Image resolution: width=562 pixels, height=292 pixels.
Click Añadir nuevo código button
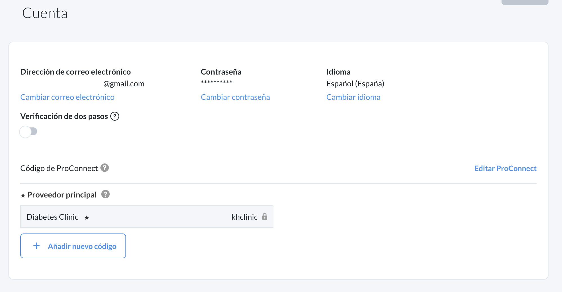73,246
